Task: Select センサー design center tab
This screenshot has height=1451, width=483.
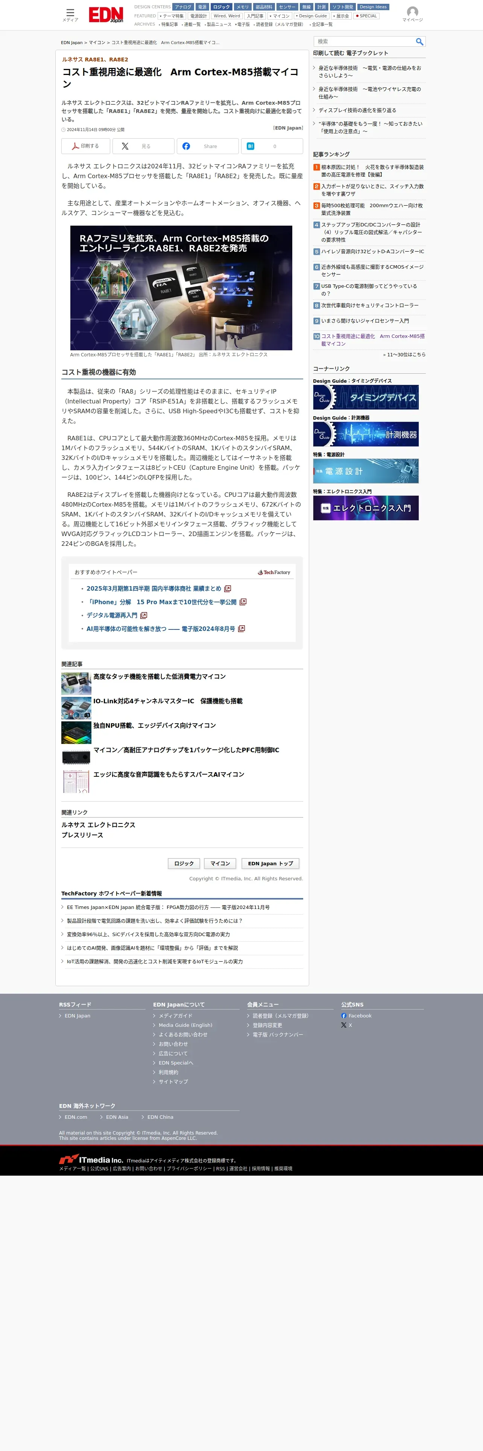Action: click(287, 7)
